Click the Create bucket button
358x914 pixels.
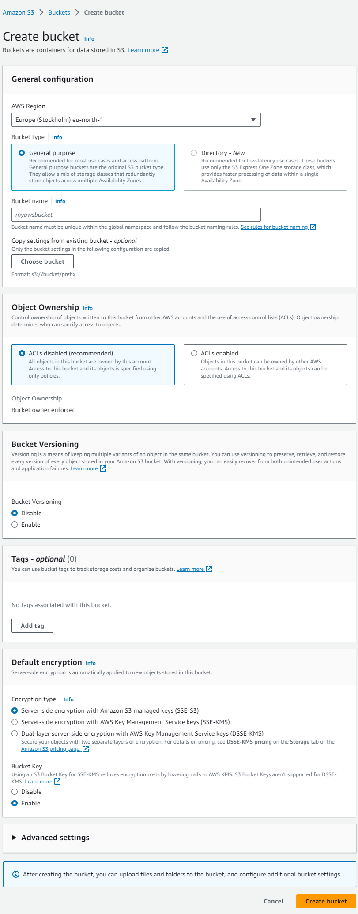[326, 901]
